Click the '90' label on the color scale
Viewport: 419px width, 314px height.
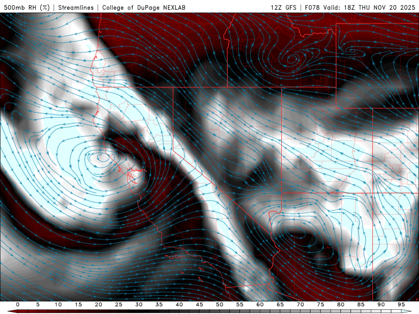pyautogui.click(x=381, y=305)
